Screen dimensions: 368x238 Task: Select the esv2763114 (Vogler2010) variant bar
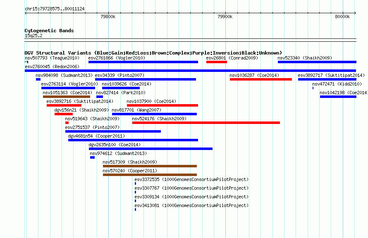[68, 88]
